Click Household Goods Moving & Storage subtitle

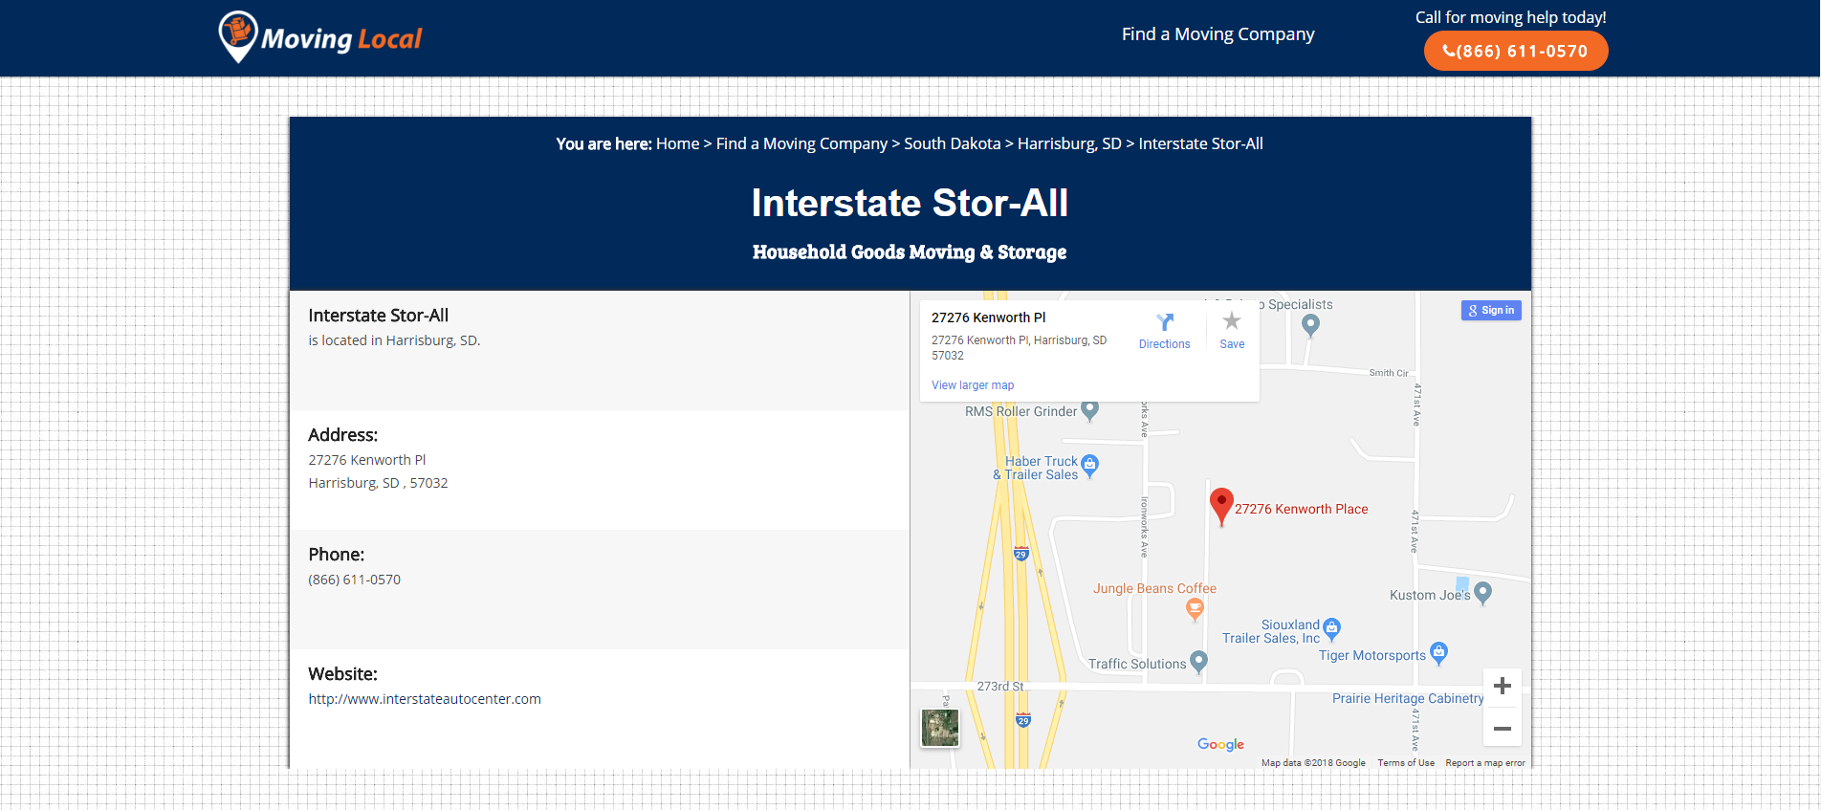point(910,252)
